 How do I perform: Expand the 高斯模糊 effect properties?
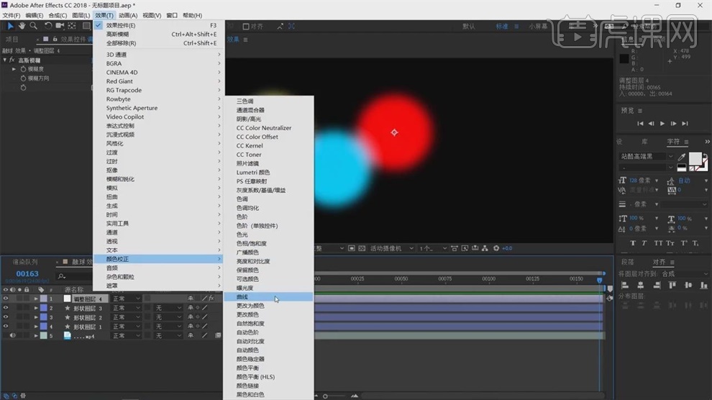pos(4,60)
